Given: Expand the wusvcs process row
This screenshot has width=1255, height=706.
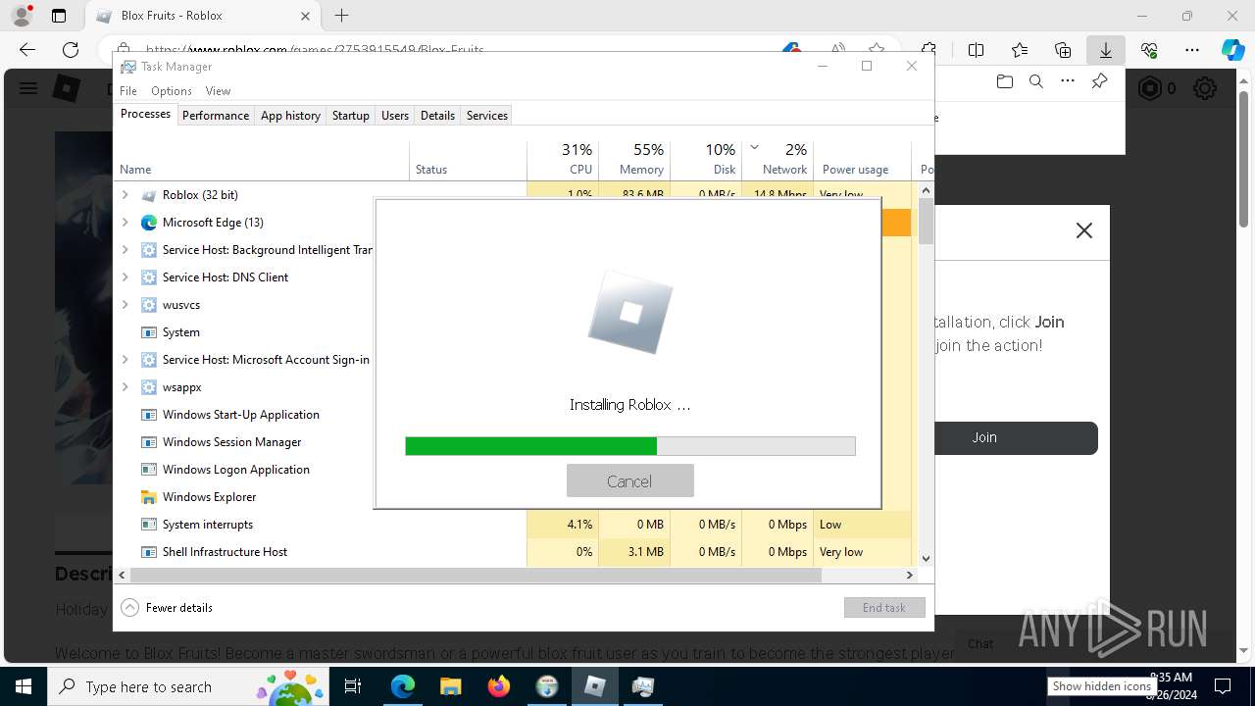Looking at the screenshot, I should [125, 305].
